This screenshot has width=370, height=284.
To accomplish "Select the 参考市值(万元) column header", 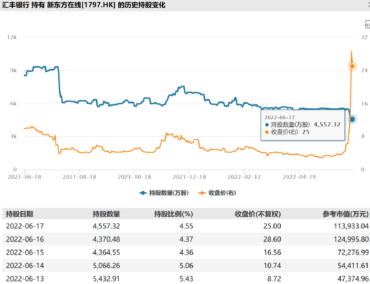I will pyautogui.click(x=346, y=214).
